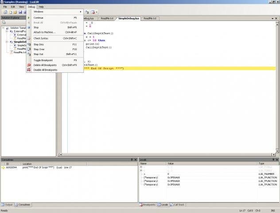The image size is (280, 213).
Task: Select Step Over menu entry
Action: [55, 49]
